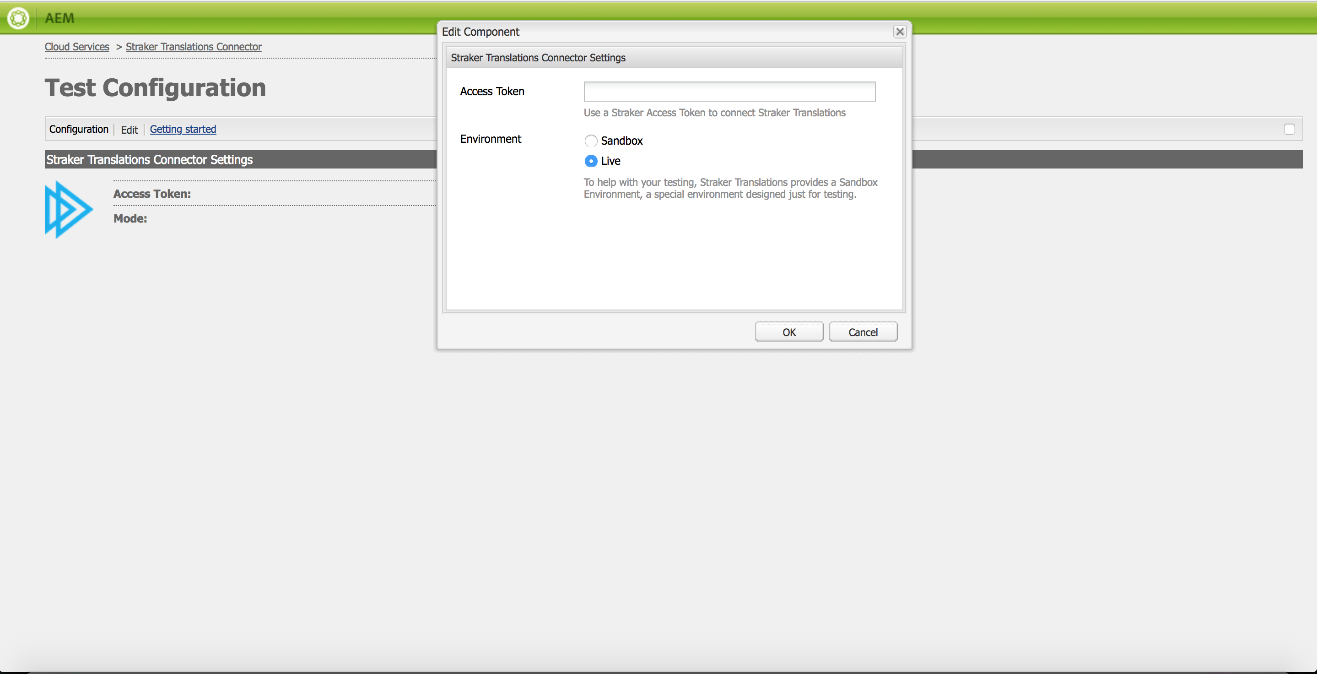Click the Sandbox Environment help description
Image resolution: width=1317 pixels, height=674 pixels.
(x=731, y=188)
